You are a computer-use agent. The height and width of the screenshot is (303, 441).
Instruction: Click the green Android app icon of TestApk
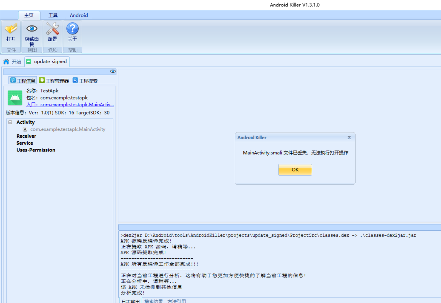tap(15, 98)
